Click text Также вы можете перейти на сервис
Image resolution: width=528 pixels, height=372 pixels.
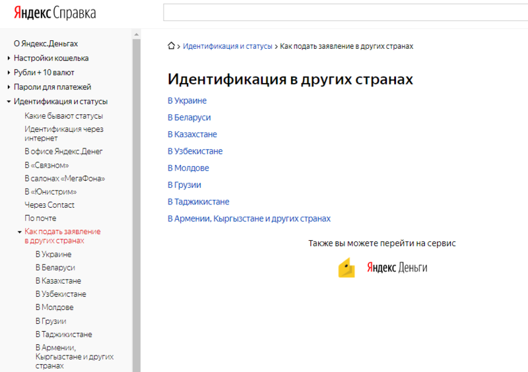point(382,243)
